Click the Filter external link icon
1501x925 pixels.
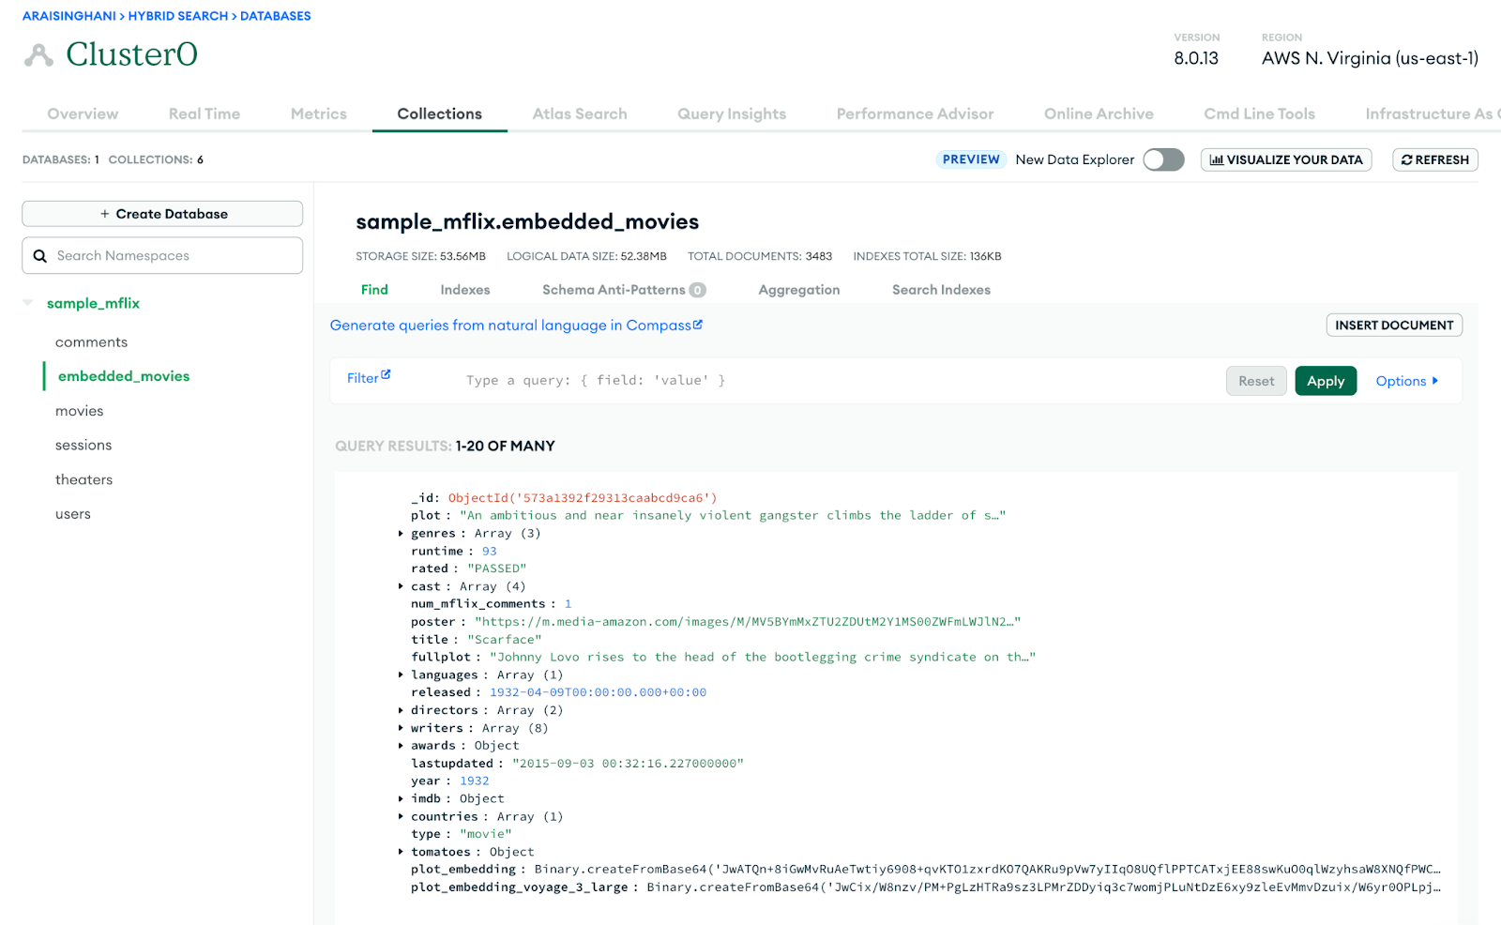[x=386, y=374]
